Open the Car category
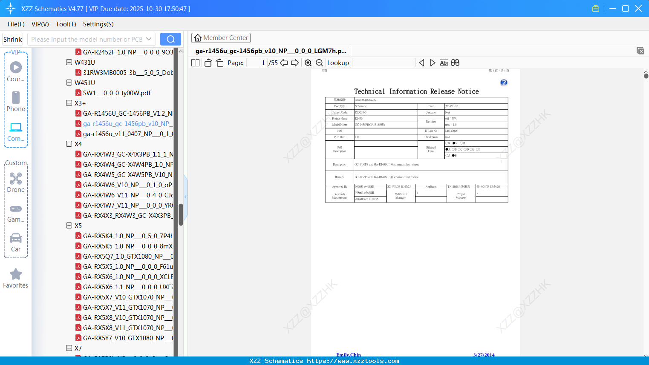 coord(16,242)
